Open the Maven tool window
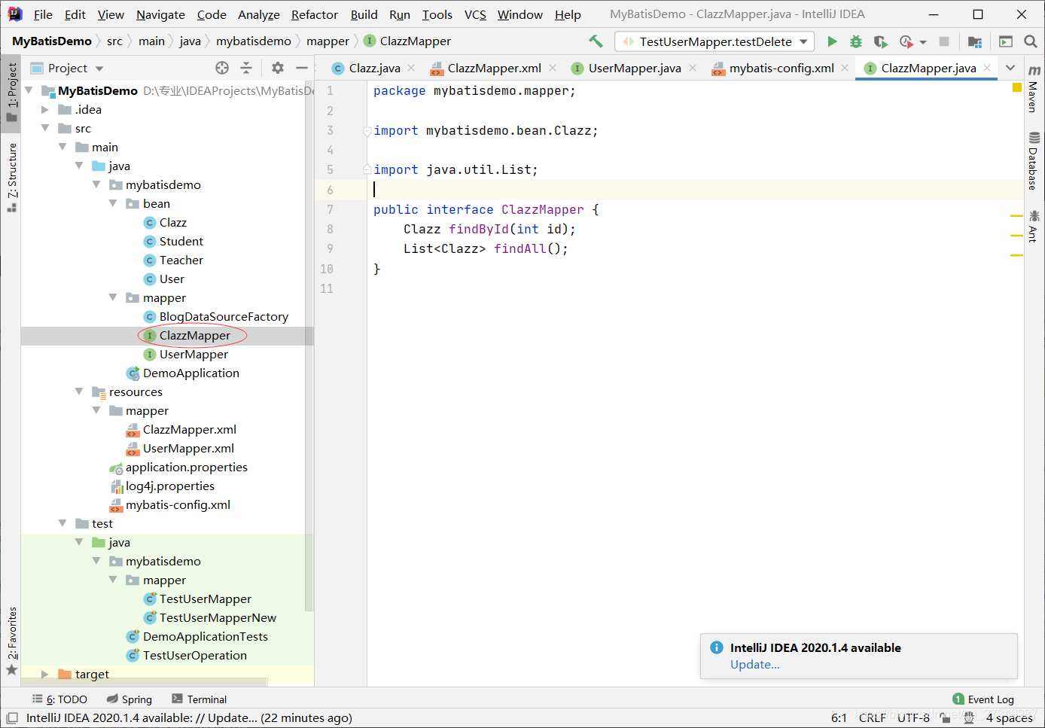Screen dimensions: 1045x728 [1034, 88]
